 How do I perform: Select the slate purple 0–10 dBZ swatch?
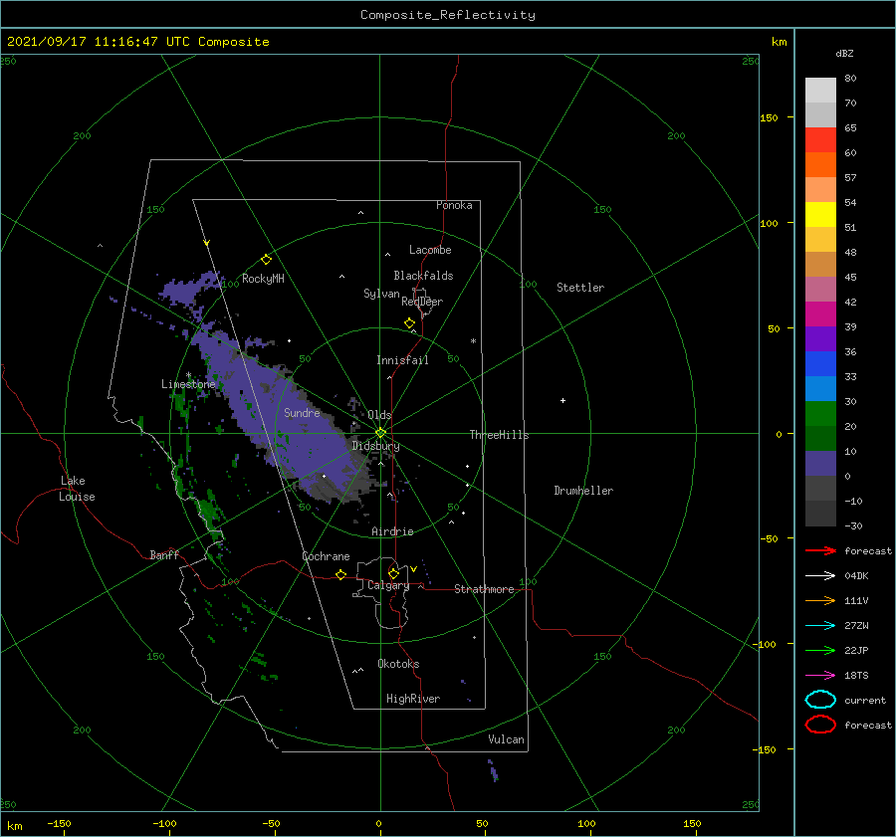pos(820,464)
